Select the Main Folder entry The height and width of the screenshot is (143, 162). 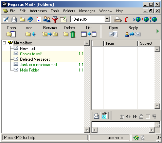point(30,70)
